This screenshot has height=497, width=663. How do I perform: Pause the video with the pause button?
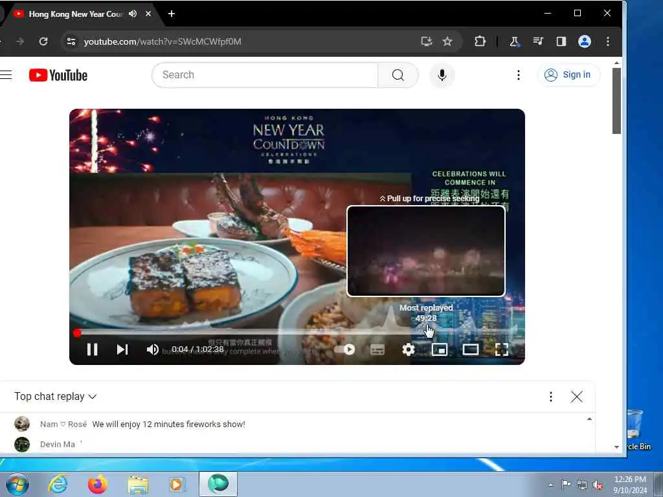click(x=92, y=349)
